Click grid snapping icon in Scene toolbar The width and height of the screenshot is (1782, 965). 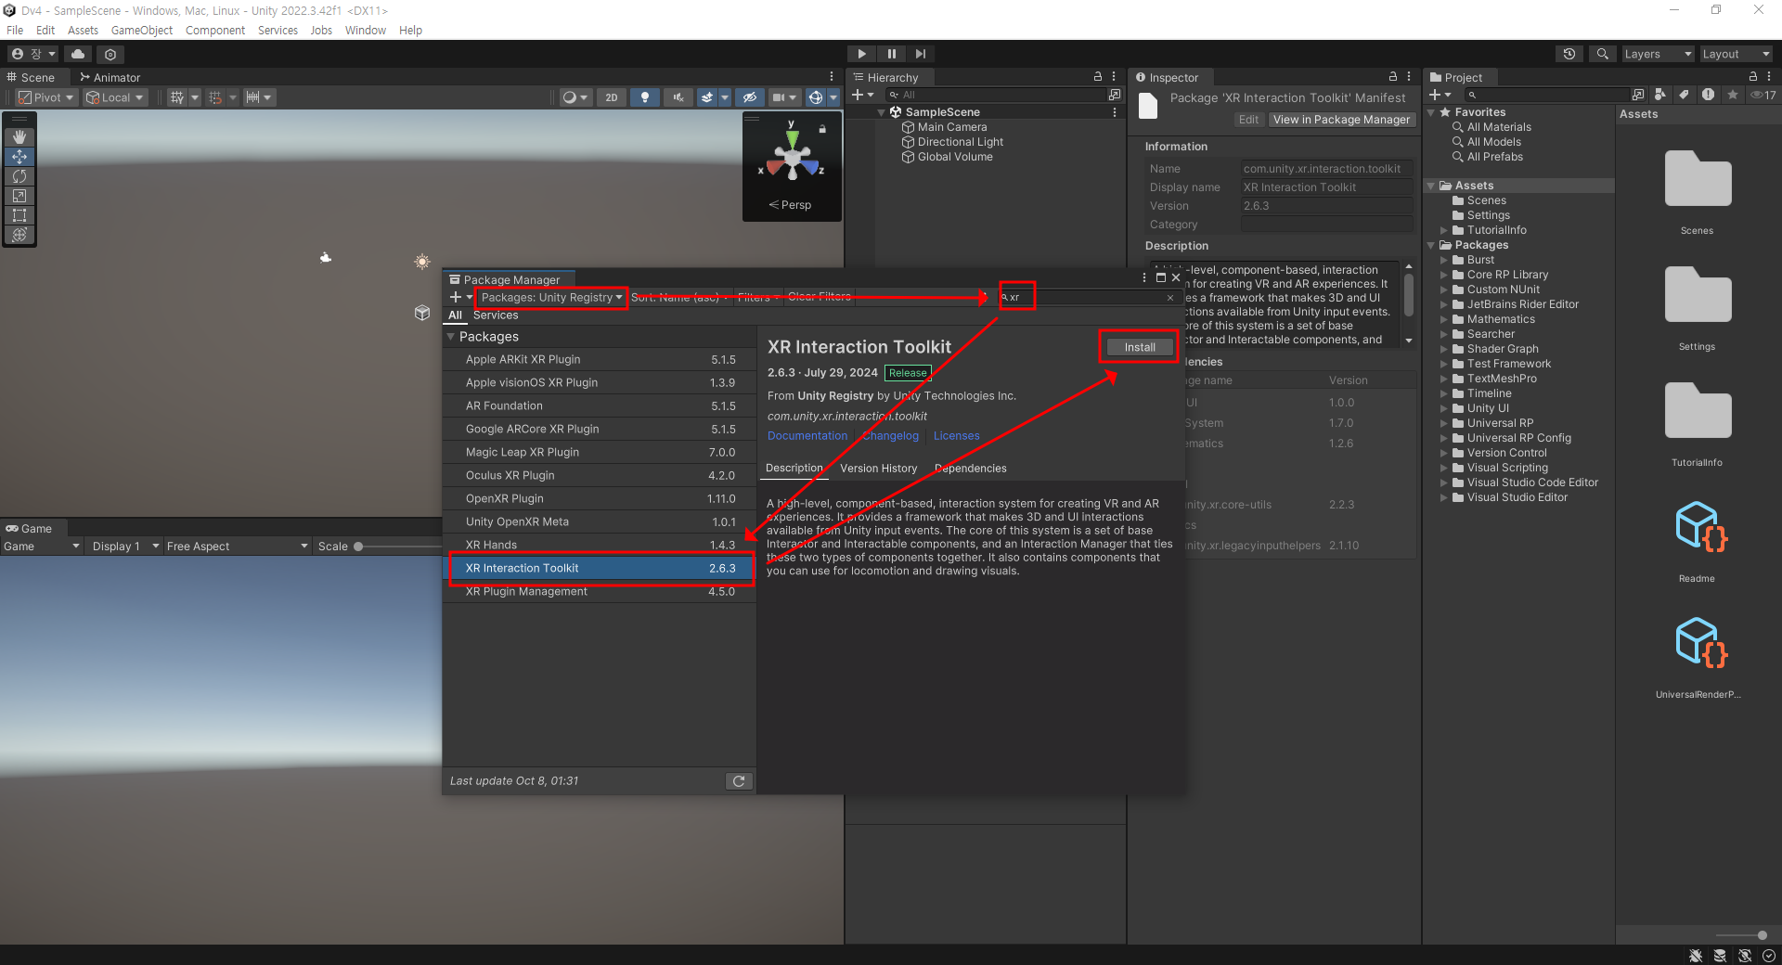177,97
